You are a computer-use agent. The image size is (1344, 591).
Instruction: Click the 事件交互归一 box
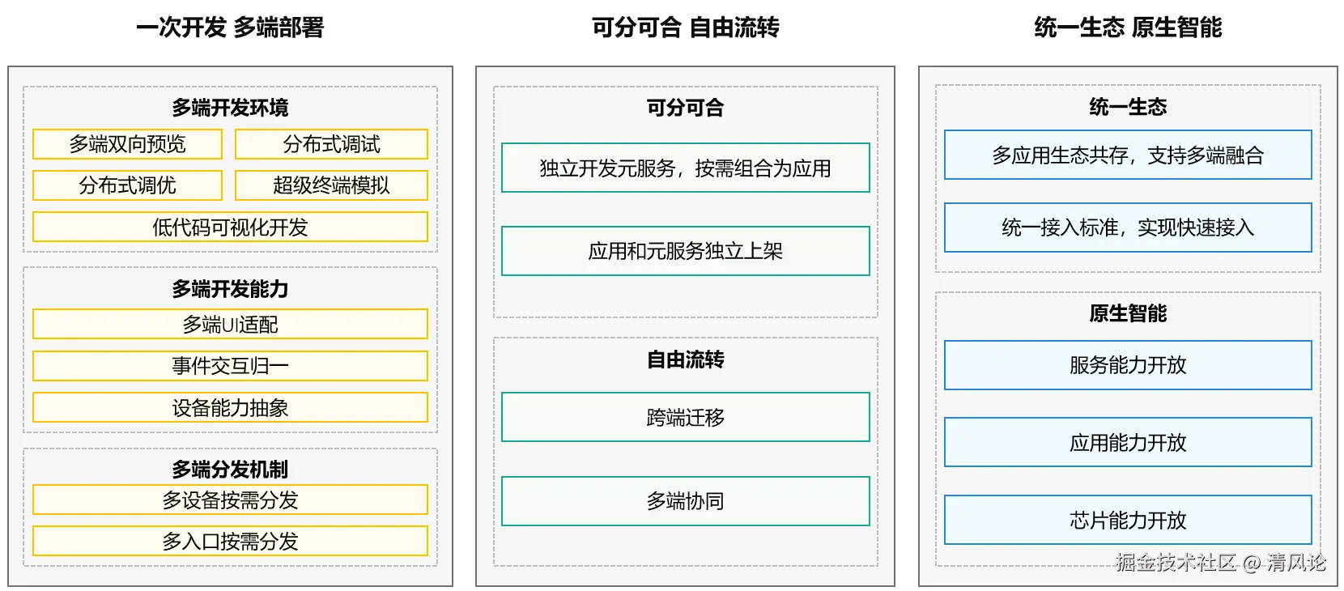[x=230, y=366]
